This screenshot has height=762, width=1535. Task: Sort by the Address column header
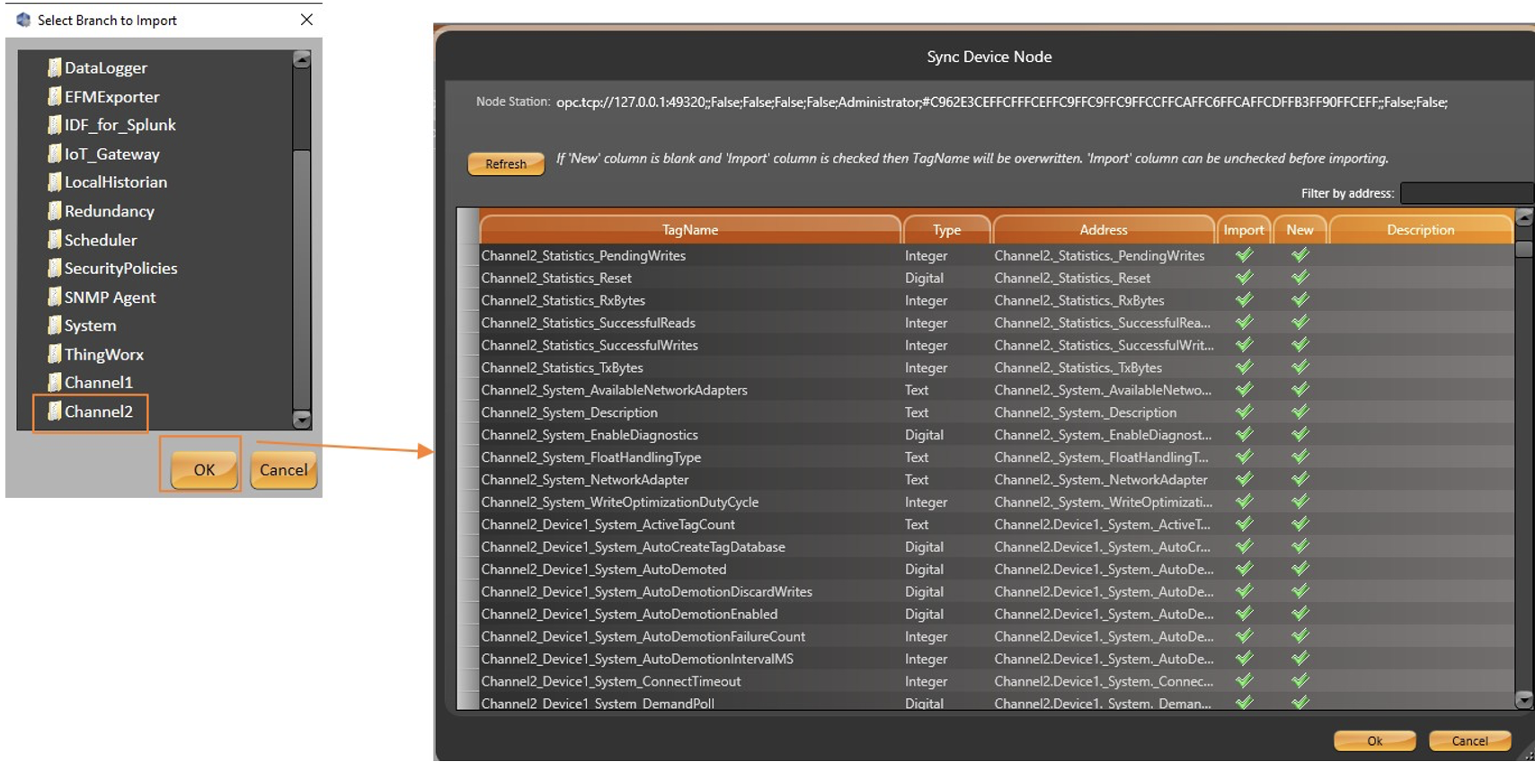[x=1103, y=230]
